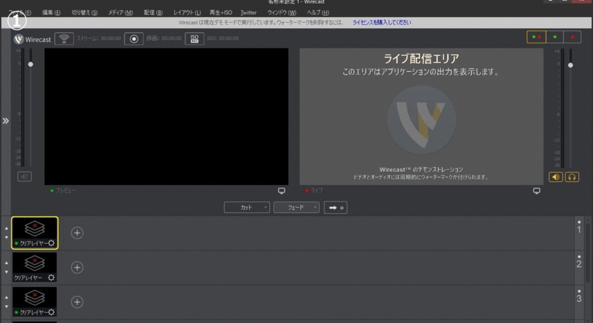593x323 pixels.
Task: Click the 録画: 00:00:00 timer text
Action: (164, 39)
